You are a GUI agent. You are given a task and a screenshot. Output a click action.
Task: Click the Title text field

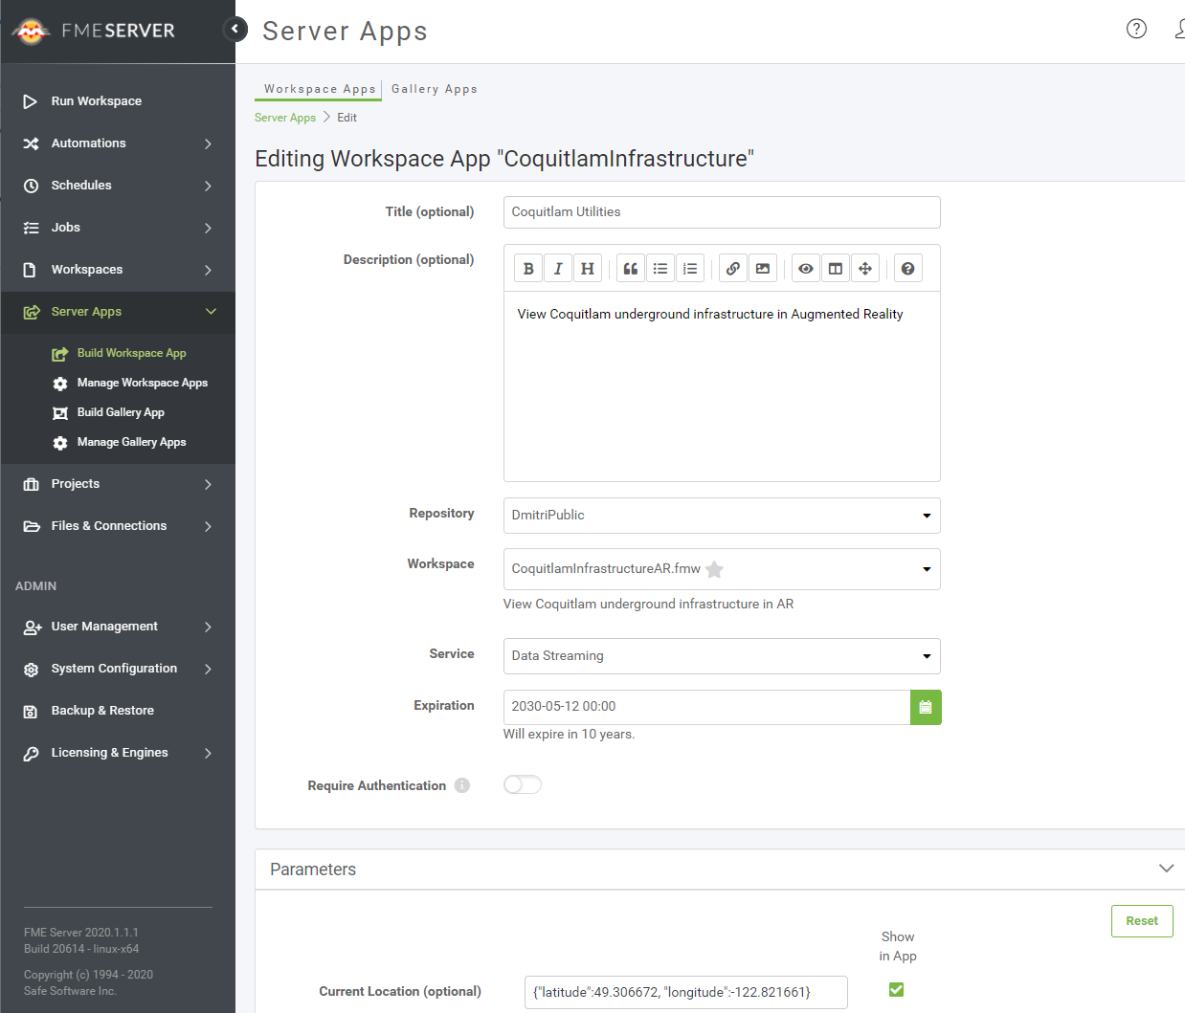tap(722, 212)
